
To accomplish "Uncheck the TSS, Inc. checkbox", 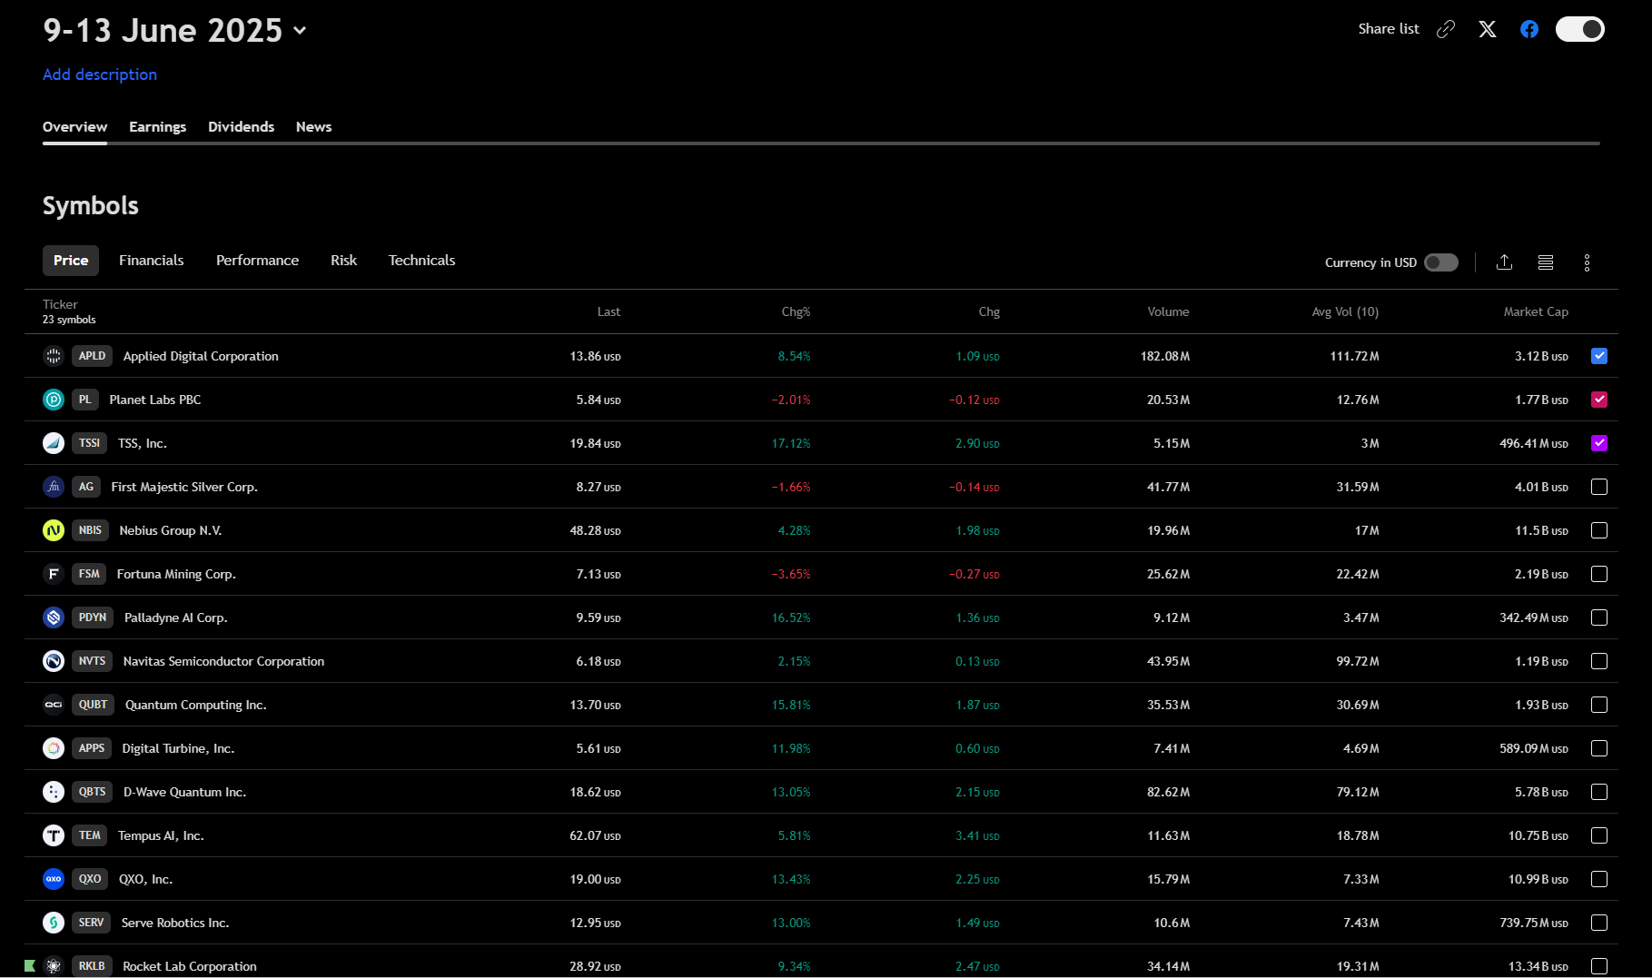I will click(x=1599, y=443).
